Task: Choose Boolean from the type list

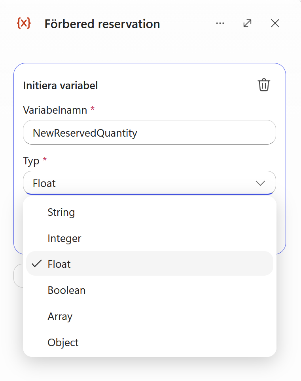Action: point(150,290)
